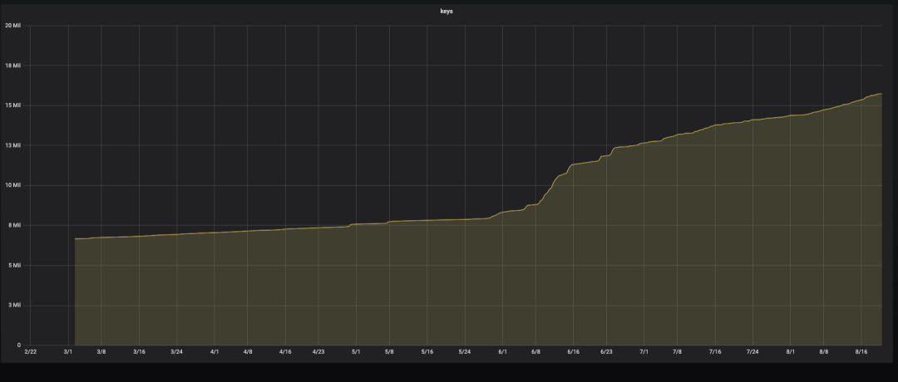This screenshot has height=382, width=898.
Task: Open the 'keys' panel title menu
Action: click(x=447, y=12)
